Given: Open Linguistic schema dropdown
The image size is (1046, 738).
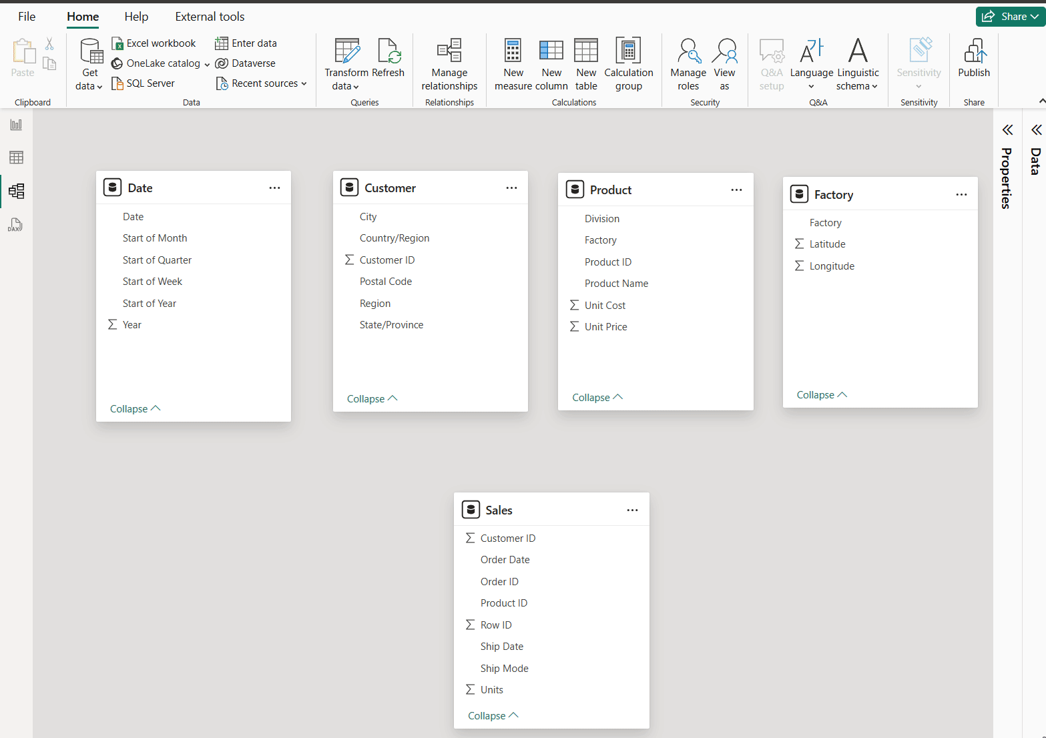Looking at the screenshot, I should pos(858,64).
